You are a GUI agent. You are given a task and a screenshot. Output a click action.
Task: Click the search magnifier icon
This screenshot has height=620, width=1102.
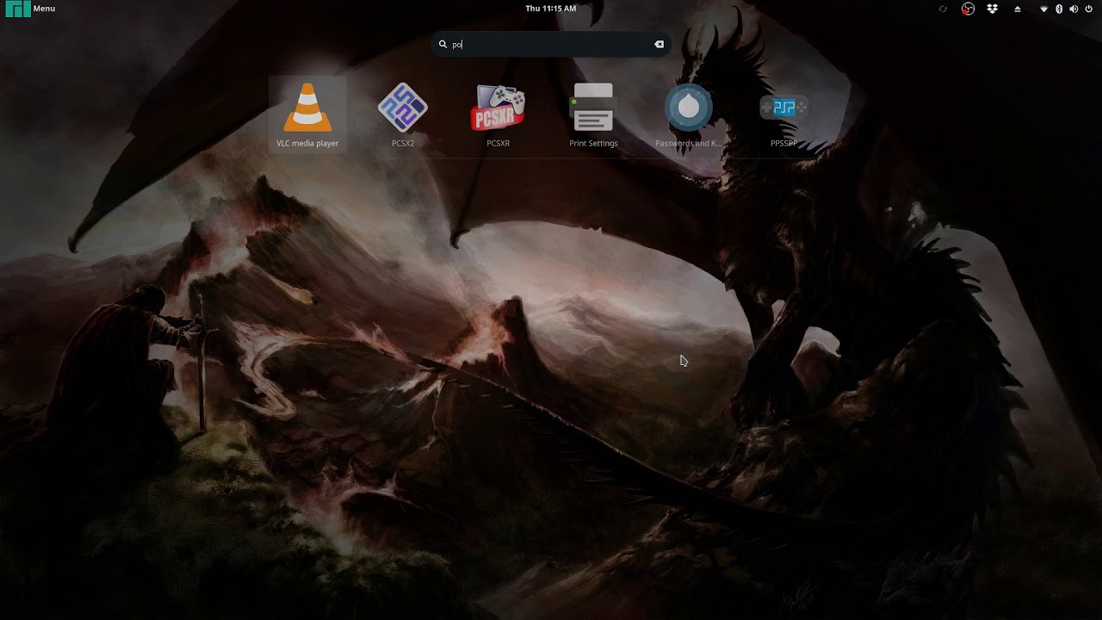443,44
